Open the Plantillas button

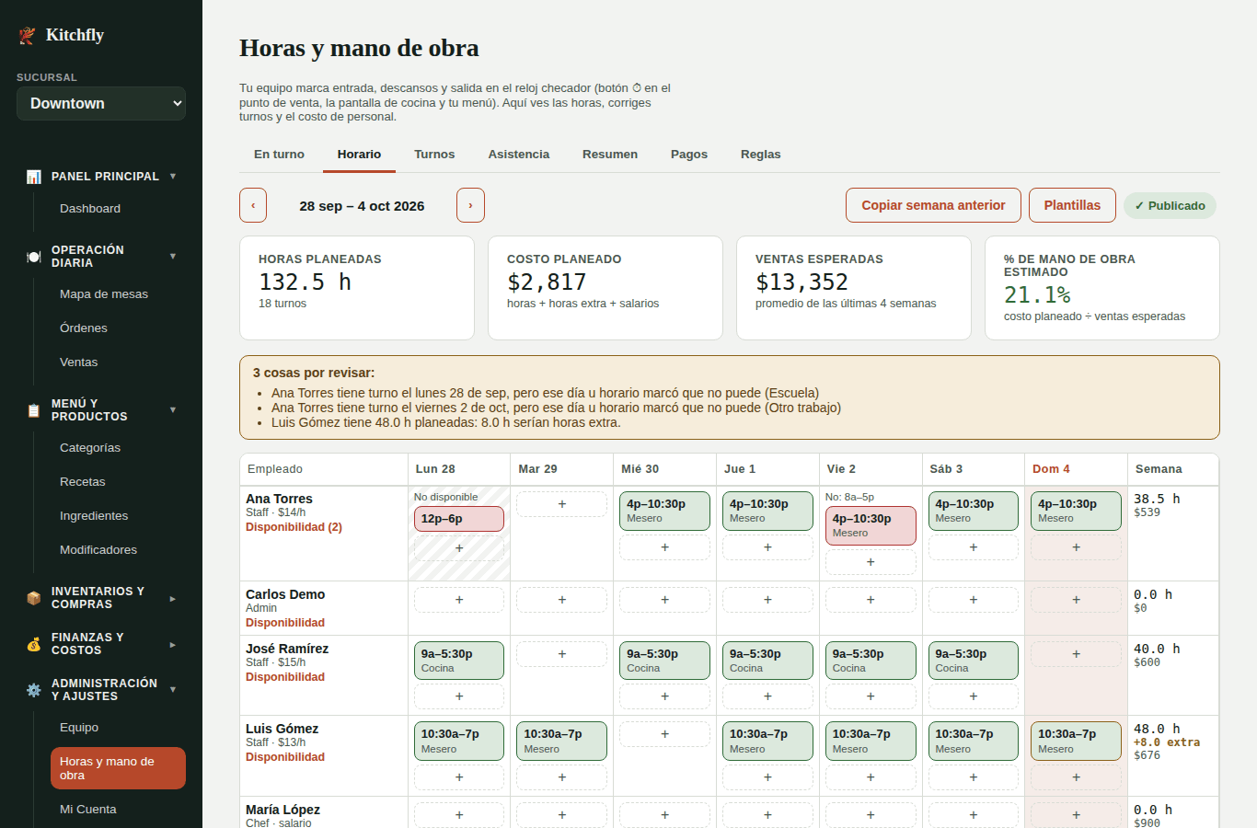coord(1072,205)
